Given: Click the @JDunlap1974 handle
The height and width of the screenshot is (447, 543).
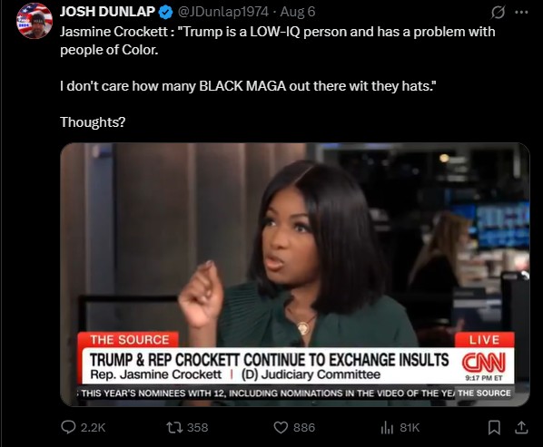Looking at the screenshot, I should click(223, 12).
